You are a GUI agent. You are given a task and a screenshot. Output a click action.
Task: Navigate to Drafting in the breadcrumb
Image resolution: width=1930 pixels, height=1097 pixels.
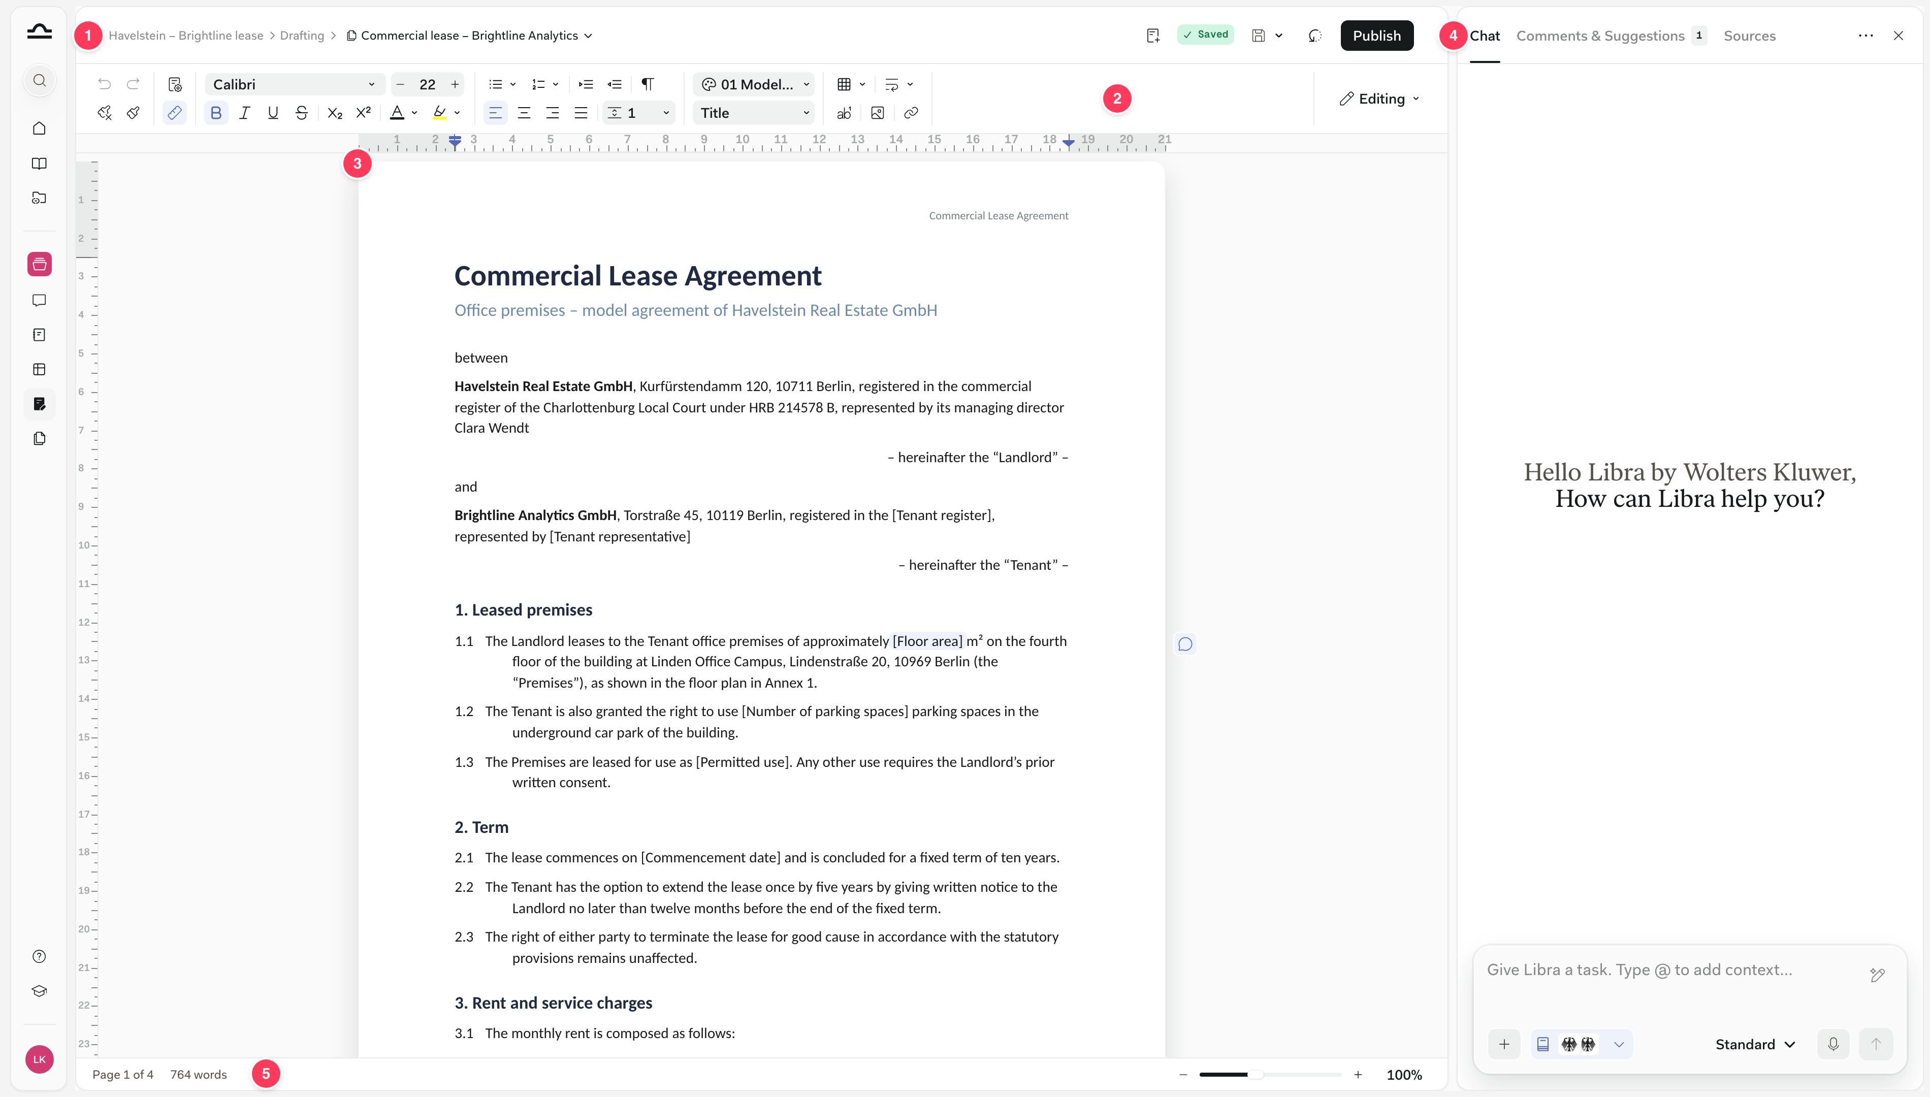(302, 36)
